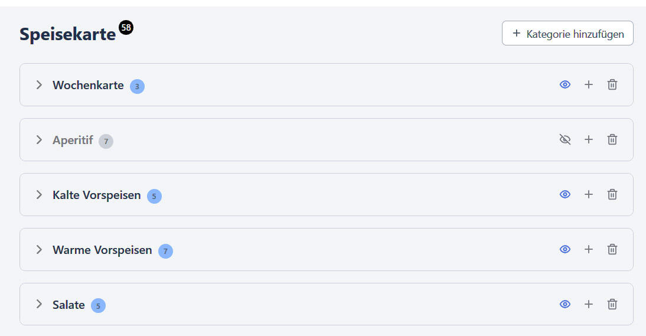Add a new item to Salate
The width and height of the screenshot is (646, 336).
coord(588,304)
